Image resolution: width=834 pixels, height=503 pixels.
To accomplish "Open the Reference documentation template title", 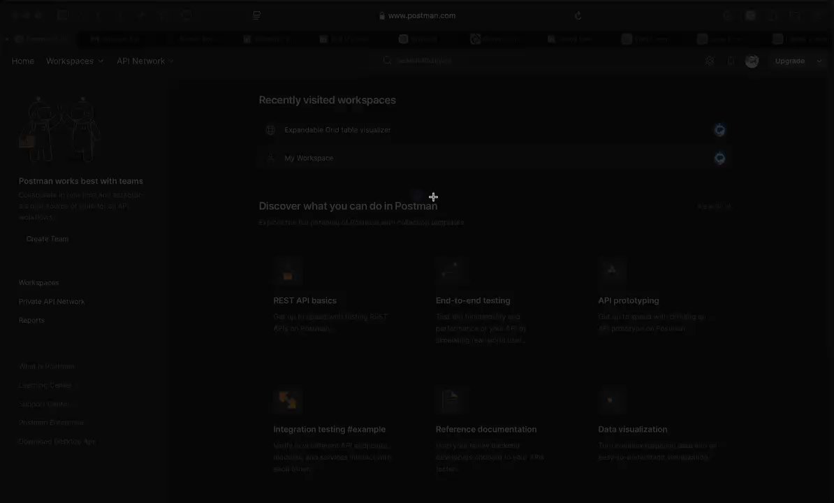I will coord(486,429).
